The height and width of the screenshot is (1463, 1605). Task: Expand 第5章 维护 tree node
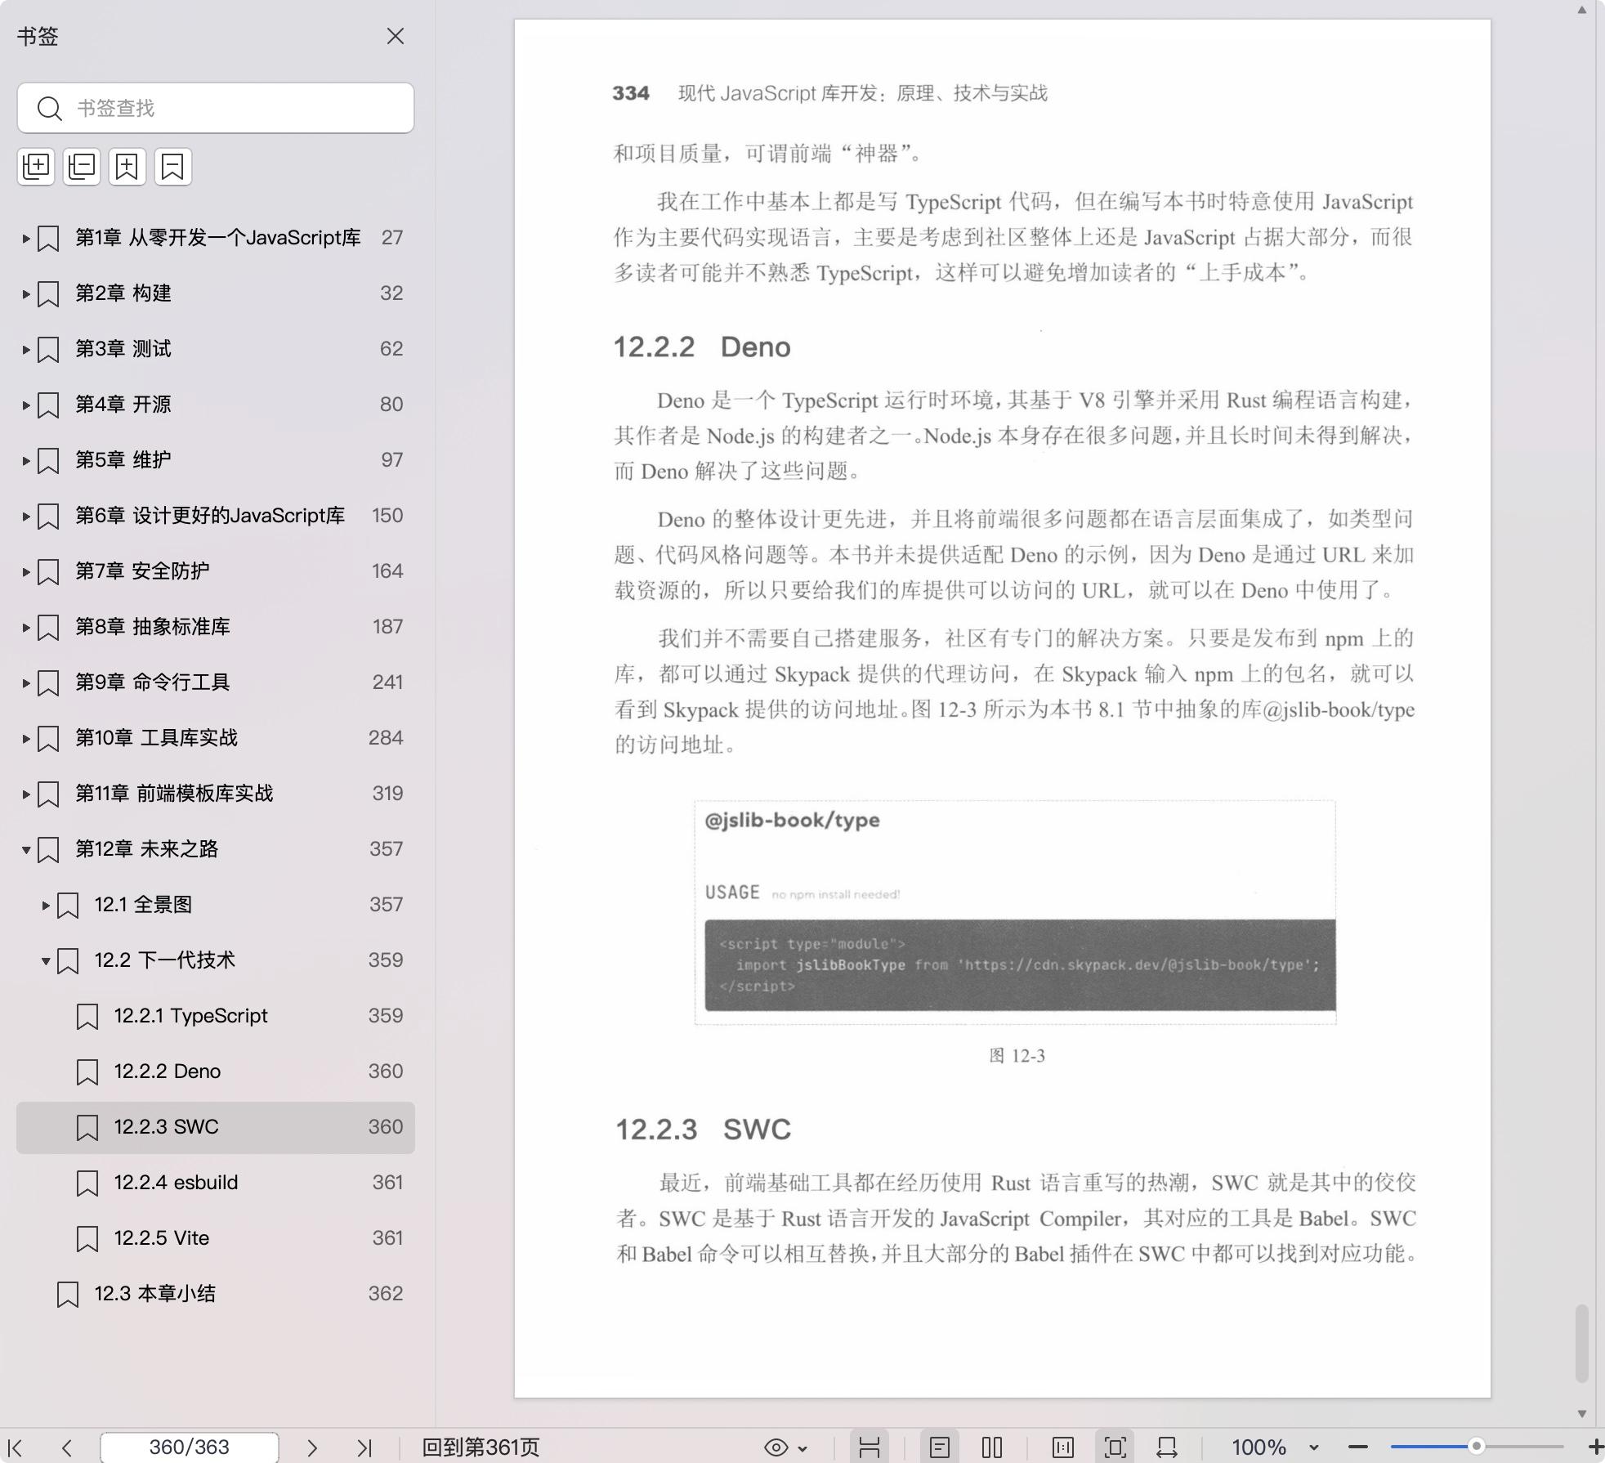[26, 461]
